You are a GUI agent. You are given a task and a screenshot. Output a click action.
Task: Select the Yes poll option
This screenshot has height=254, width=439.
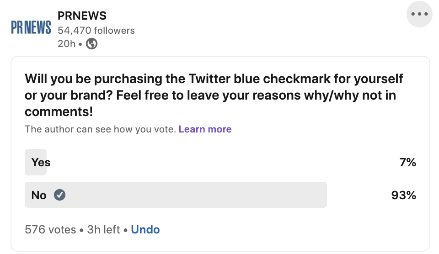pyautogui.click(x=41, y=162)
